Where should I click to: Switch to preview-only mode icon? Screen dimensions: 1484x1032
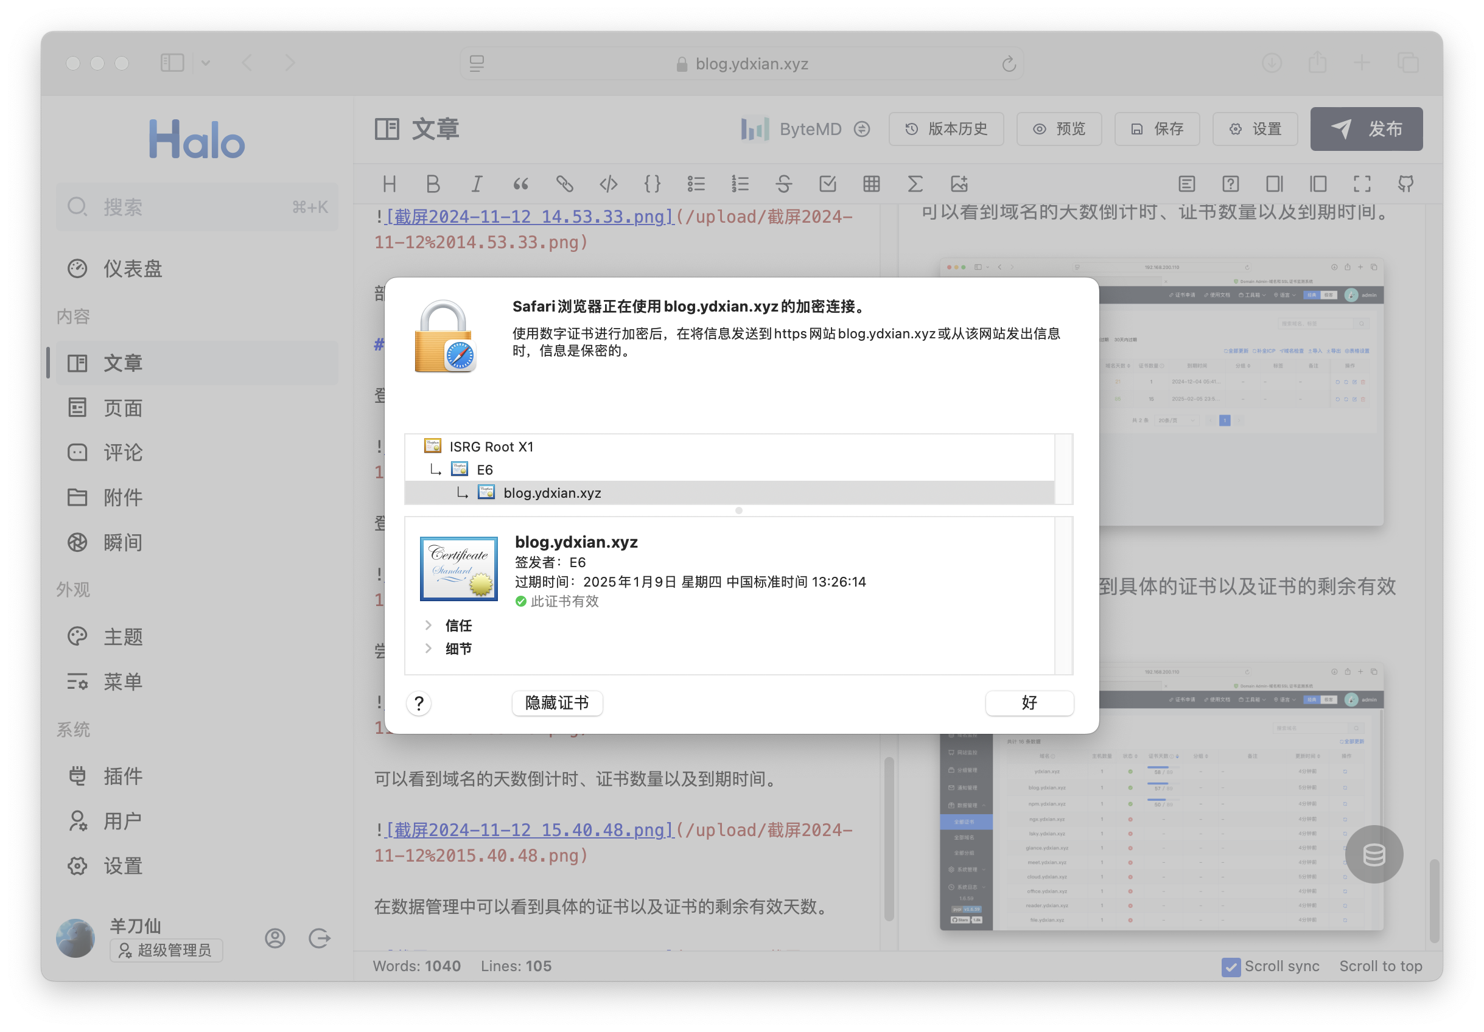point(1318,184)
